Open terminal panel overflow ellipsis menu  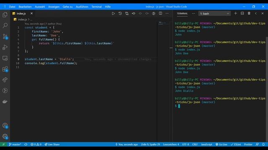pos(193,13)
